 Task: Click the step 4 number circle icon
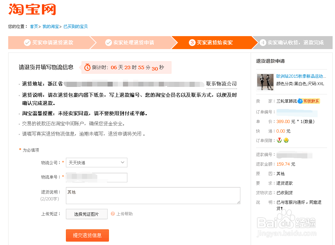[263, 43]
